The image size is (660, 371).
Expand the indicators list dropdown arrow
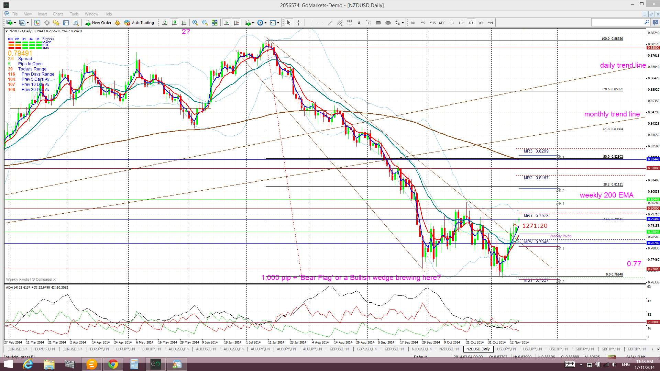tap(253, 23)
